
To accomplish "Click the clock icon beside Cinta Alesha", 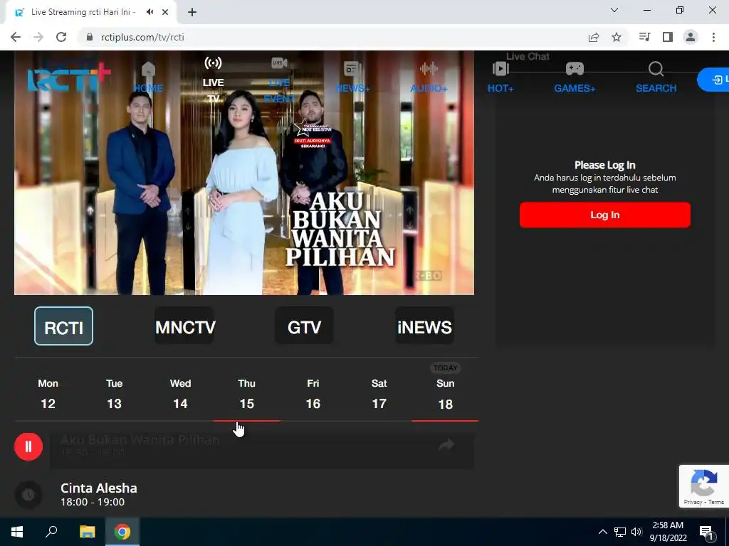I will point(28,495).
